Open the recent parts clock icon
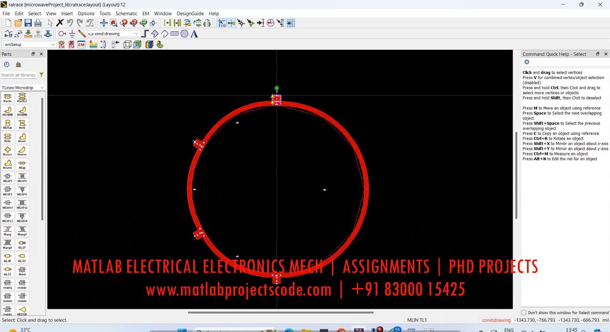 click(7, 64)
